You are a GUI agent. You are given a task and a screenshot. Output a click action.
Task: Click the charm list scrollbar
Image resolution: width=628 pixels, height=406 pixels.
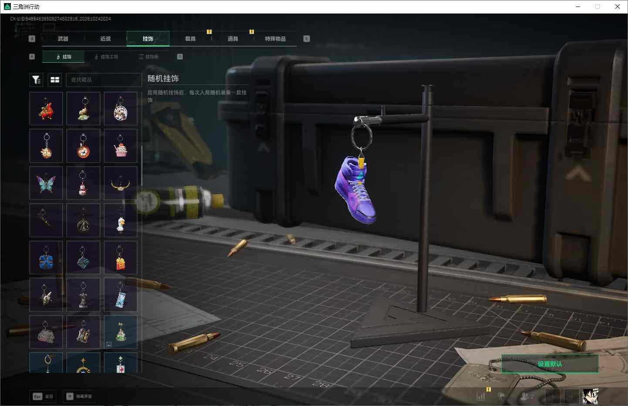click(x=141, y=166)
